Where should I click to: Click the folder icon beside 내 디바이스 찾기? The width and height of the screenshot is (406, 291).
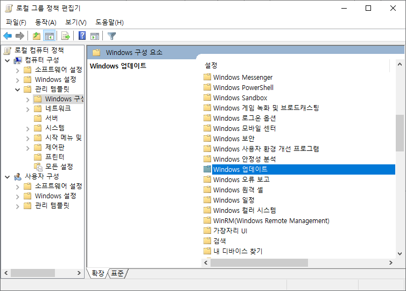207,251
